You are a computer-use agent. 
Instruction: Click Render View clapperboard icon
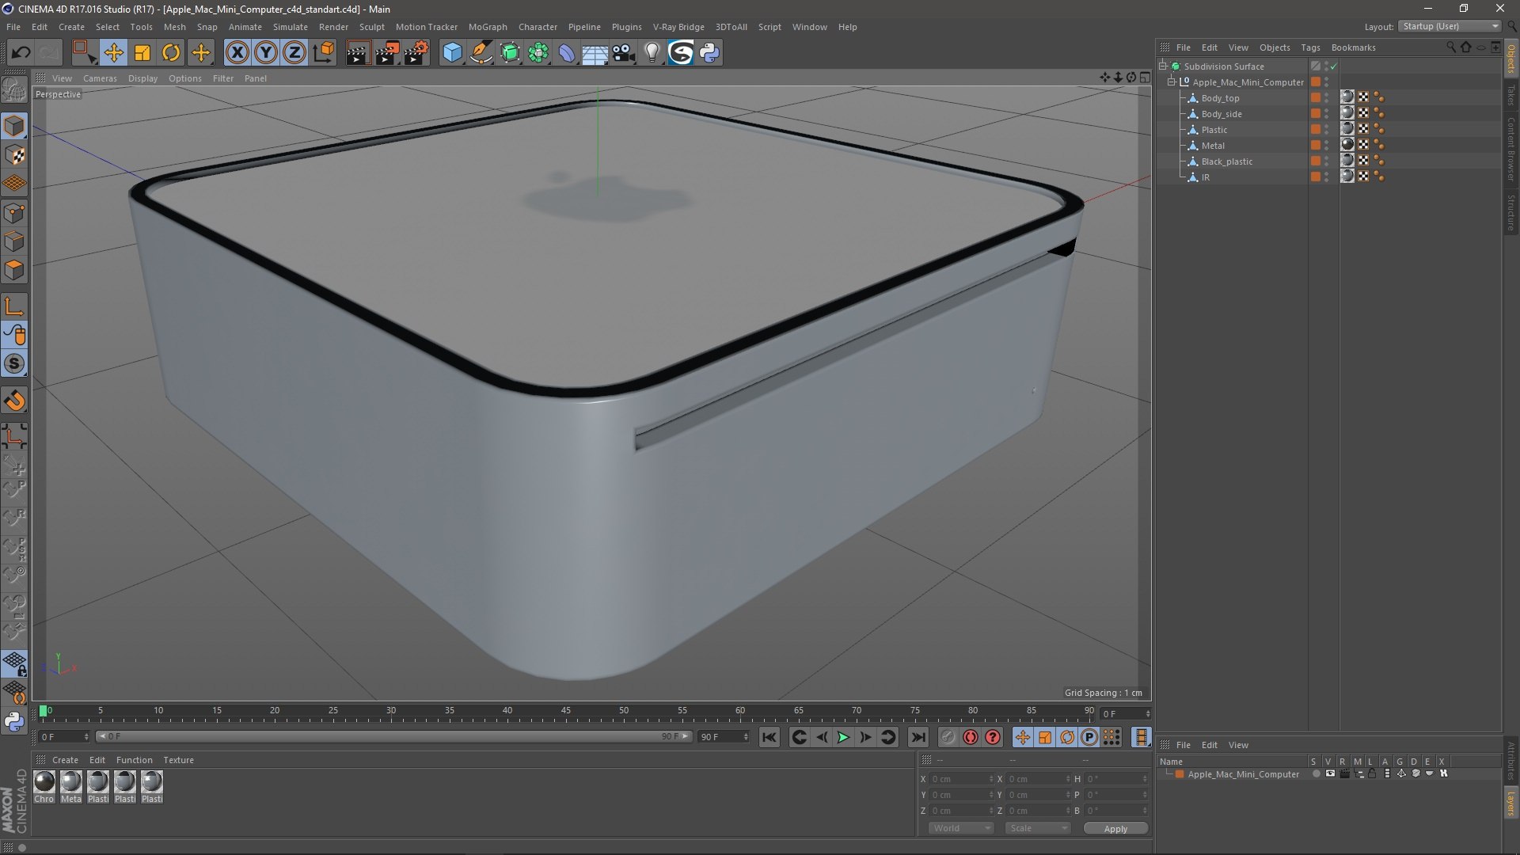click(x=358, y=53)
